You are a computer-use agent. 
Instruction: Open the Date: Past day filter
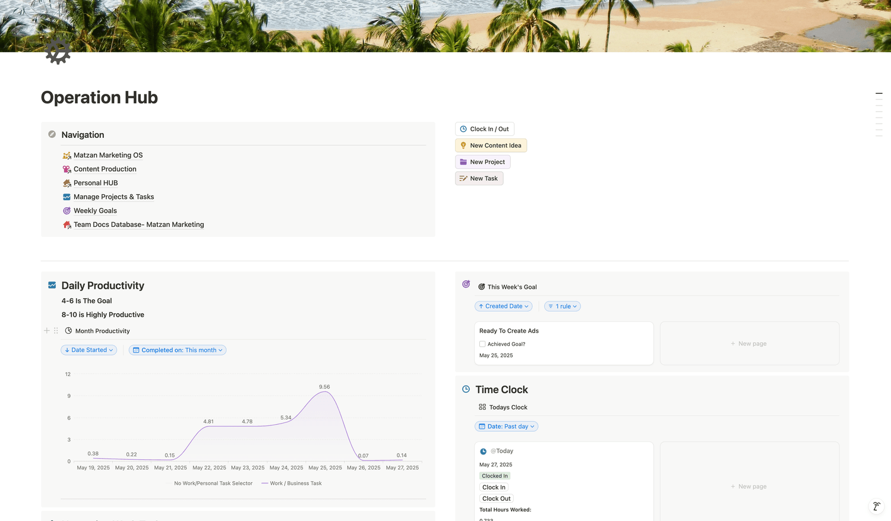506,427
